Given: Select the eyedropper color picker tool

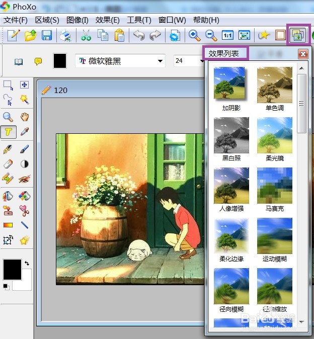Looking at the screenshot, I should pyautogui.click(x=25, y=132).
